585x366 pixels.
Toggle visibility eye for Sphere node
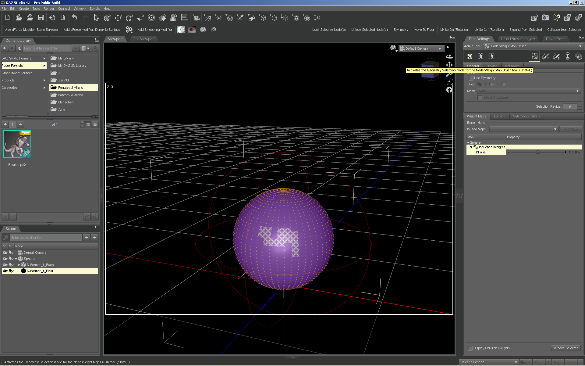click(x=5, y=259)
